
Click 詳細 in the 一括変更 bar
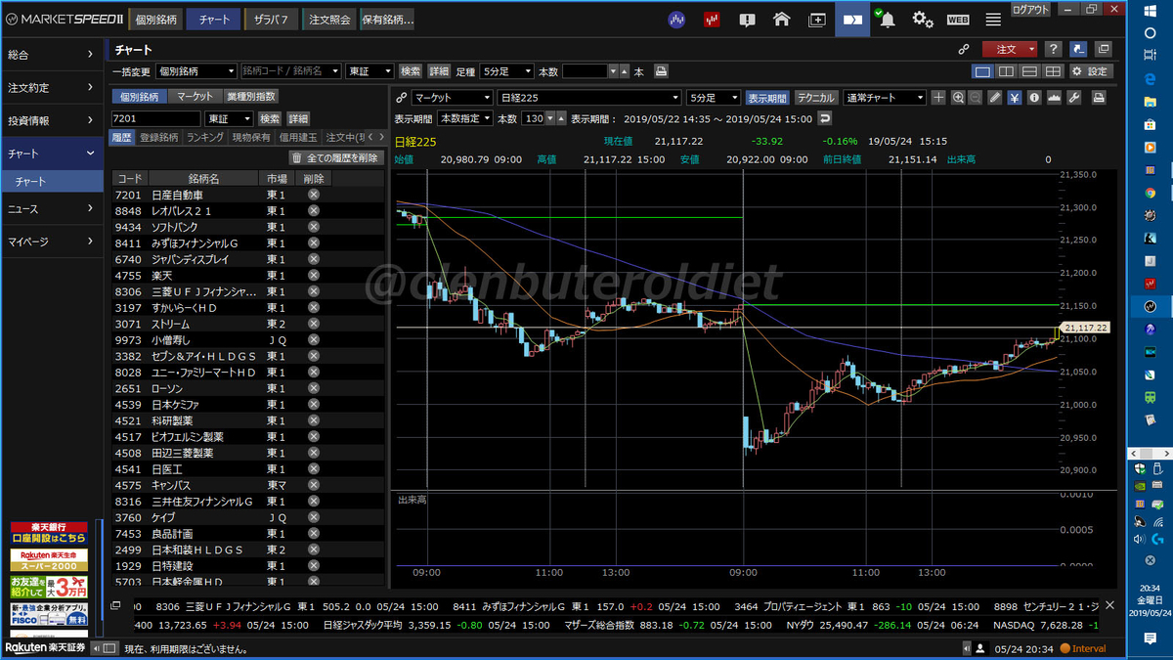(x=438, y=71)
